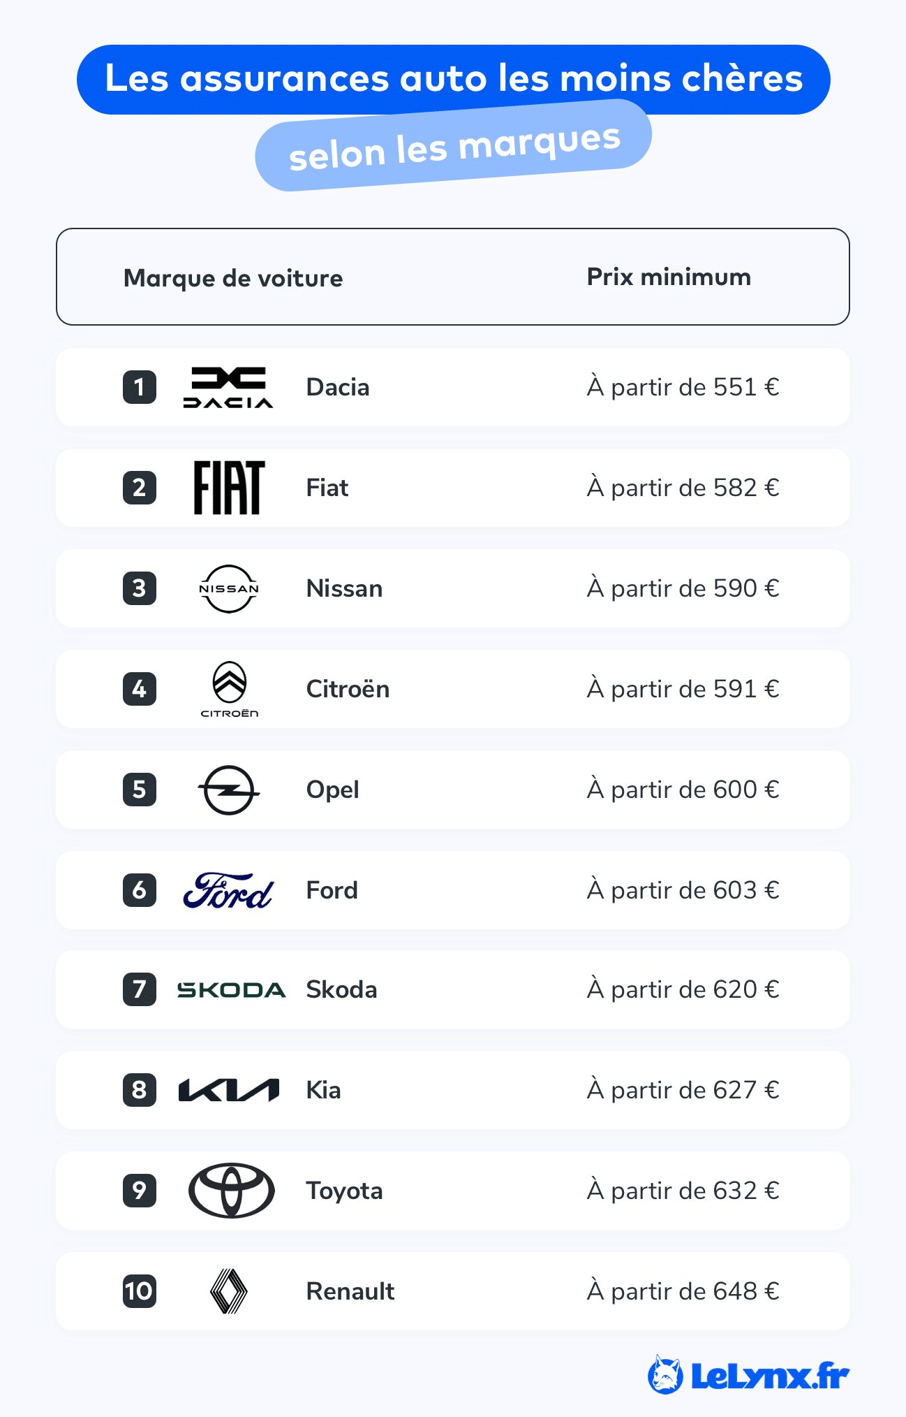Select the Marque de voiture column header
Viewport: 906px width, 1417px height.
pyautogui.click(x=233, y=278)
